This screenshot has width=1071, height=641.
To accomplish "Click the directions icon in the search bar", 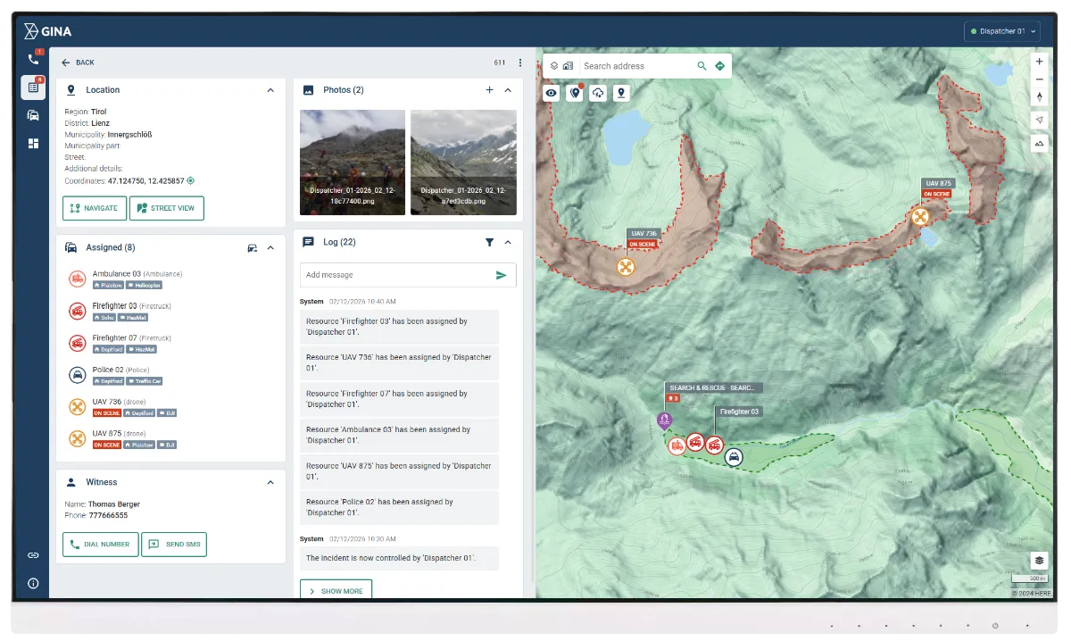I will click(x=719, y=66).
